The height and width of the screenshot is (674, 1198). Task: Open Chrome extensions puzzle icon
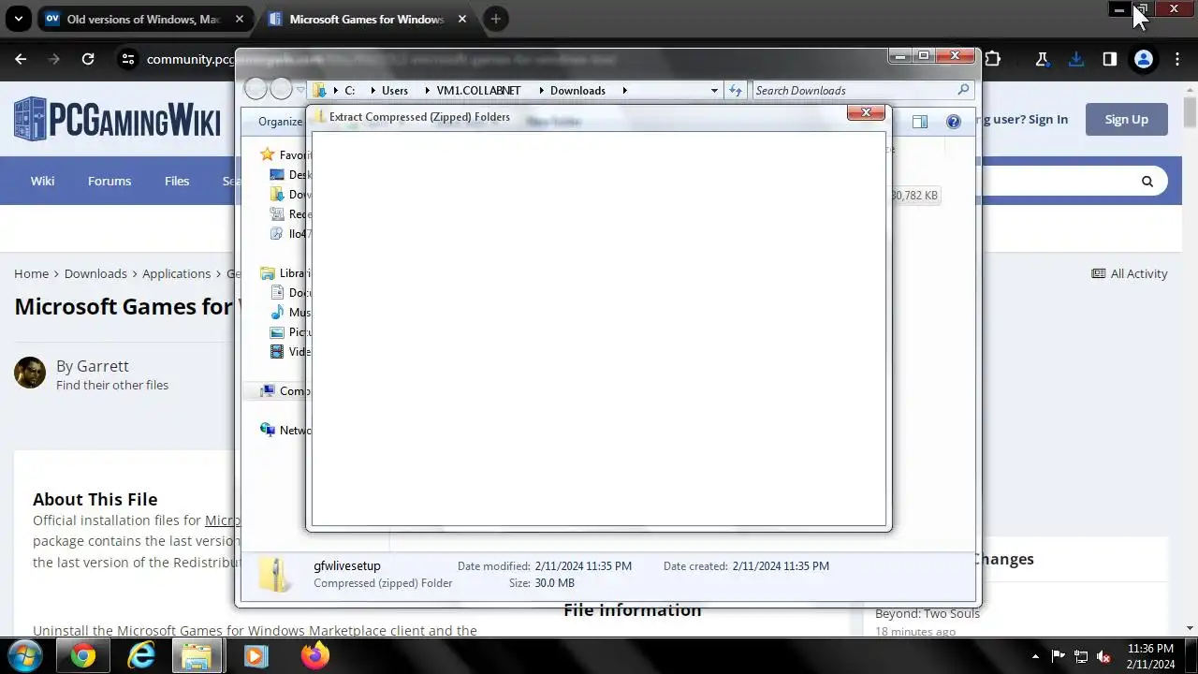[x=993, y=59]
